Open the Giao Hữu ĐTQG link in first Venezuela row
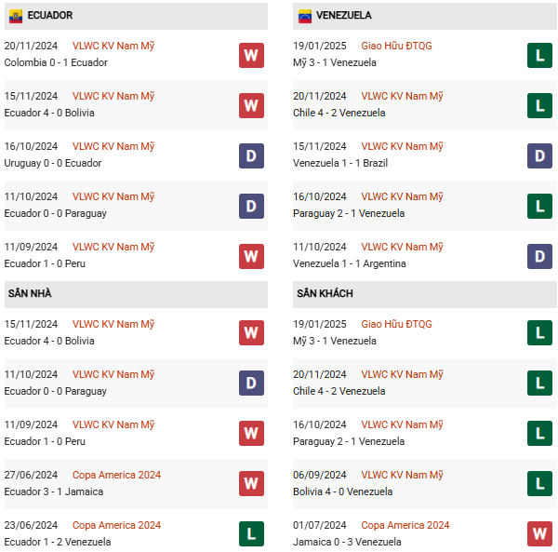The width and height of the screenshot is (558, 552). (396, 46)
